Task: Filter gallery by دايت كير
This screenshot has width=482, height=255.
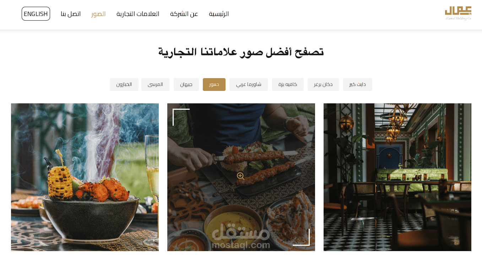Action: (x=358, y=85)
